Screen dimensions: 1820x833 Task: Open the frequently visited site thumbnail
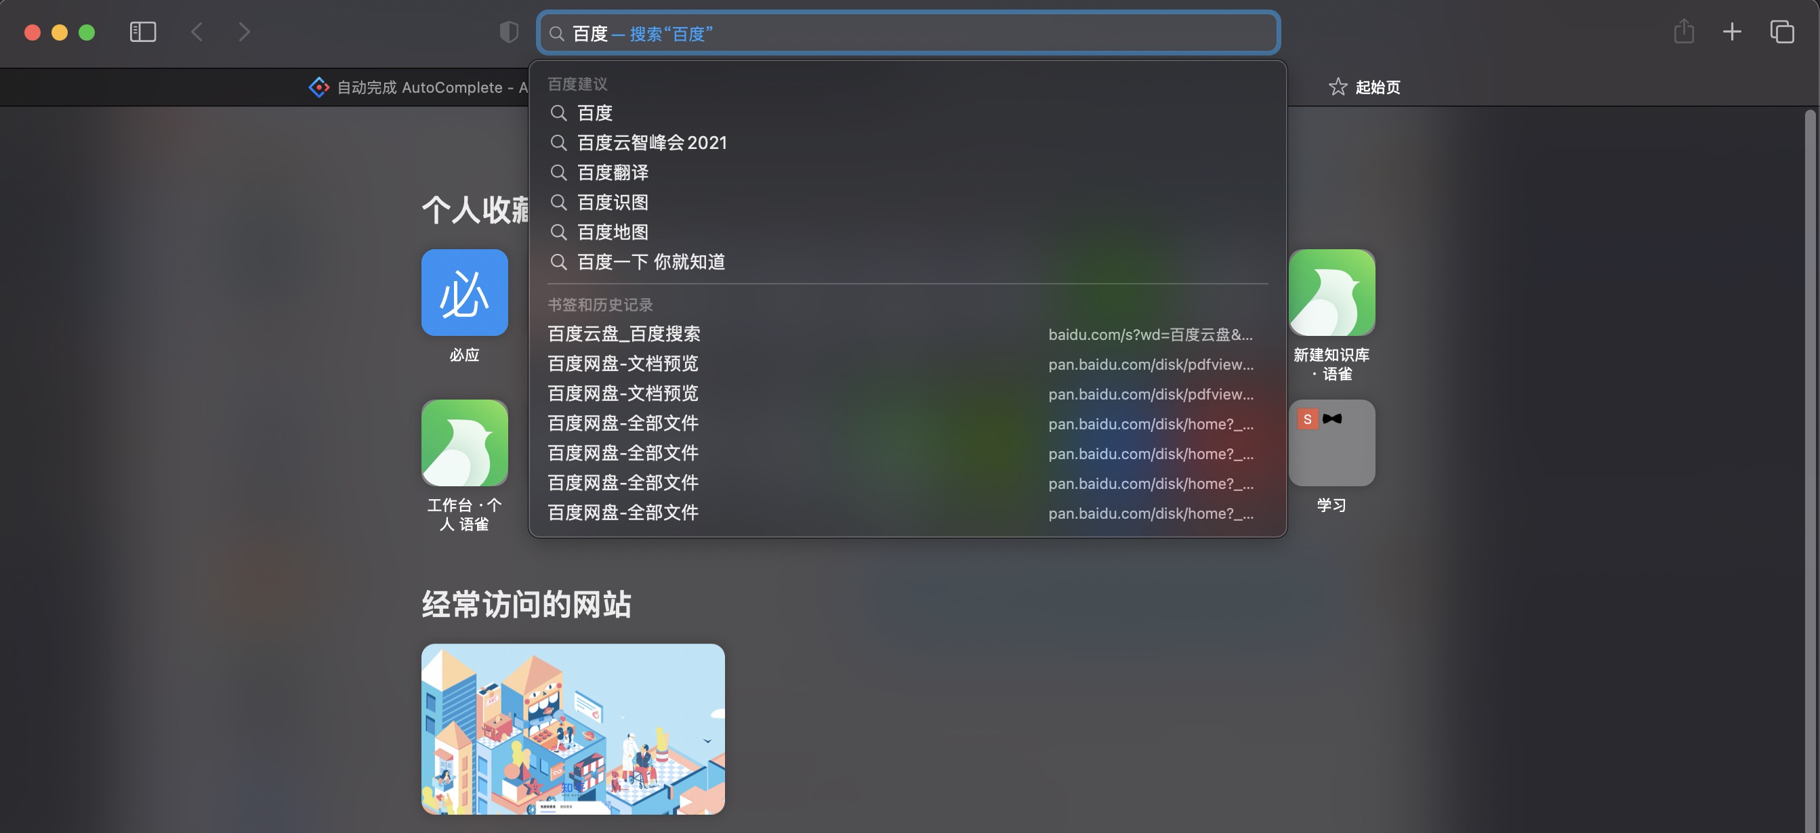(x=573, y=729)
